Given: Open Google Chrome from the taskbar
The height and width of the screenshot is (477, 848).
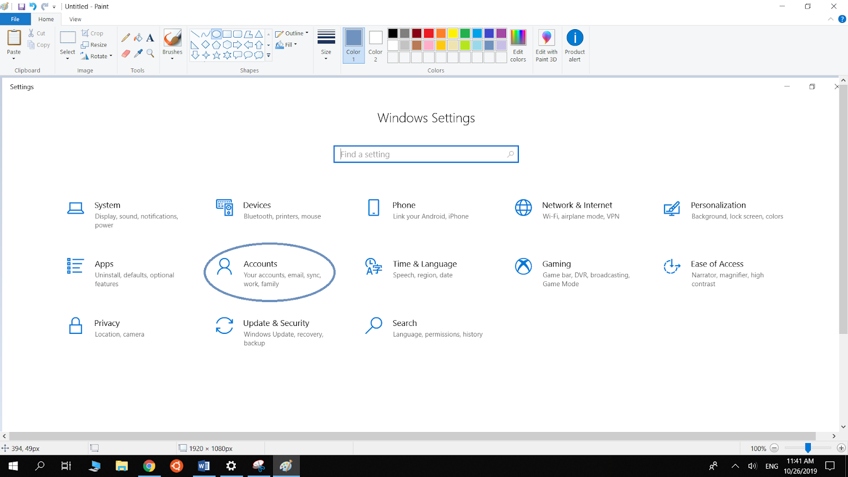Looking at the screenshot, I should 149,466.
